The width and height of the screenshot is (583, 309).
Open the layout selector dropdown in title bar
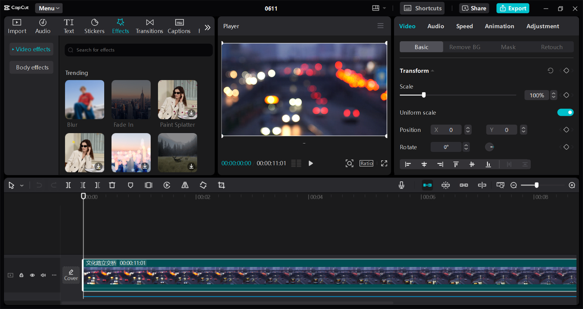[x=379, y=8]
